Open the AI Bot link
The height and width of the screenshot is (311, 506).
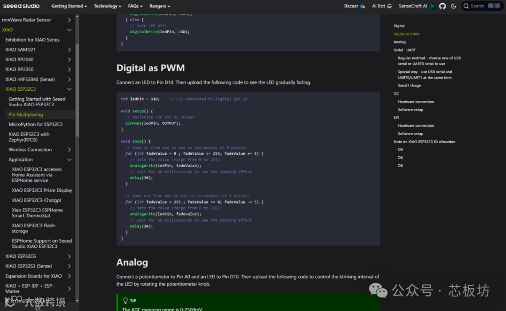(382, 6)
